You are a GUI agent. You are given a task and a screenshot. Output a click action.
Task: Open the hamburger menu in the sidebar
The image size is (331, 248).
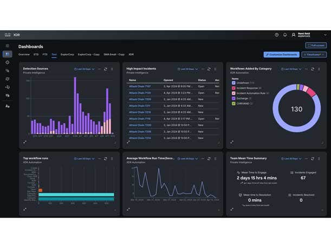[7, 46]
